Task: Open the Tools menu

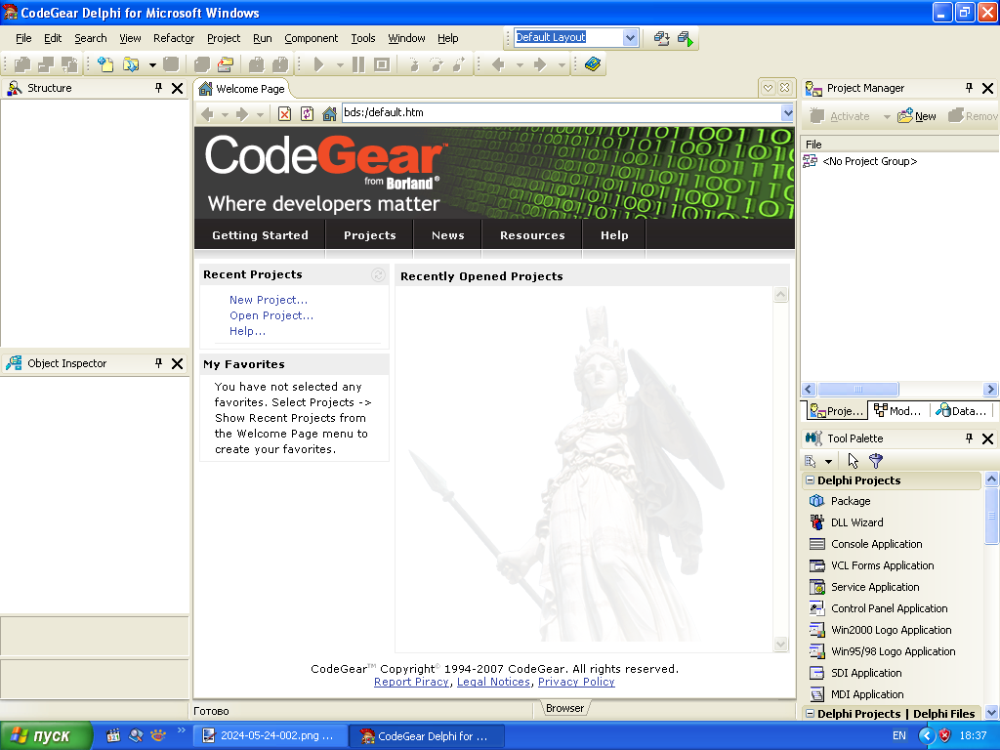Action: tap(363, 38)
